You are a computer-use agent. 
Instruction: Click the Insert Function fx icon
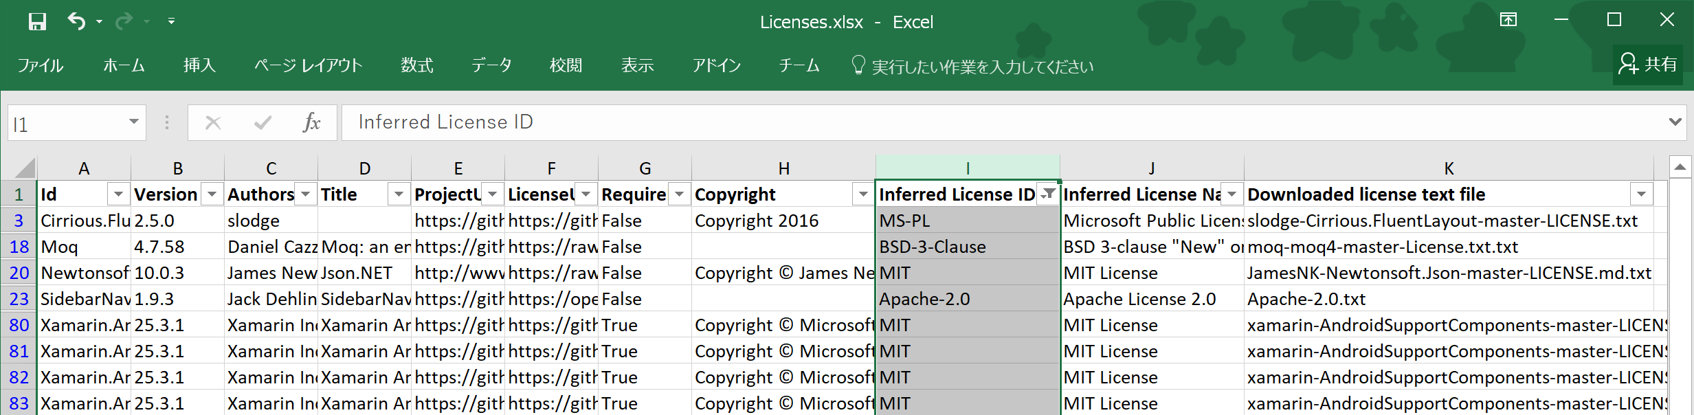pos(311,123)
